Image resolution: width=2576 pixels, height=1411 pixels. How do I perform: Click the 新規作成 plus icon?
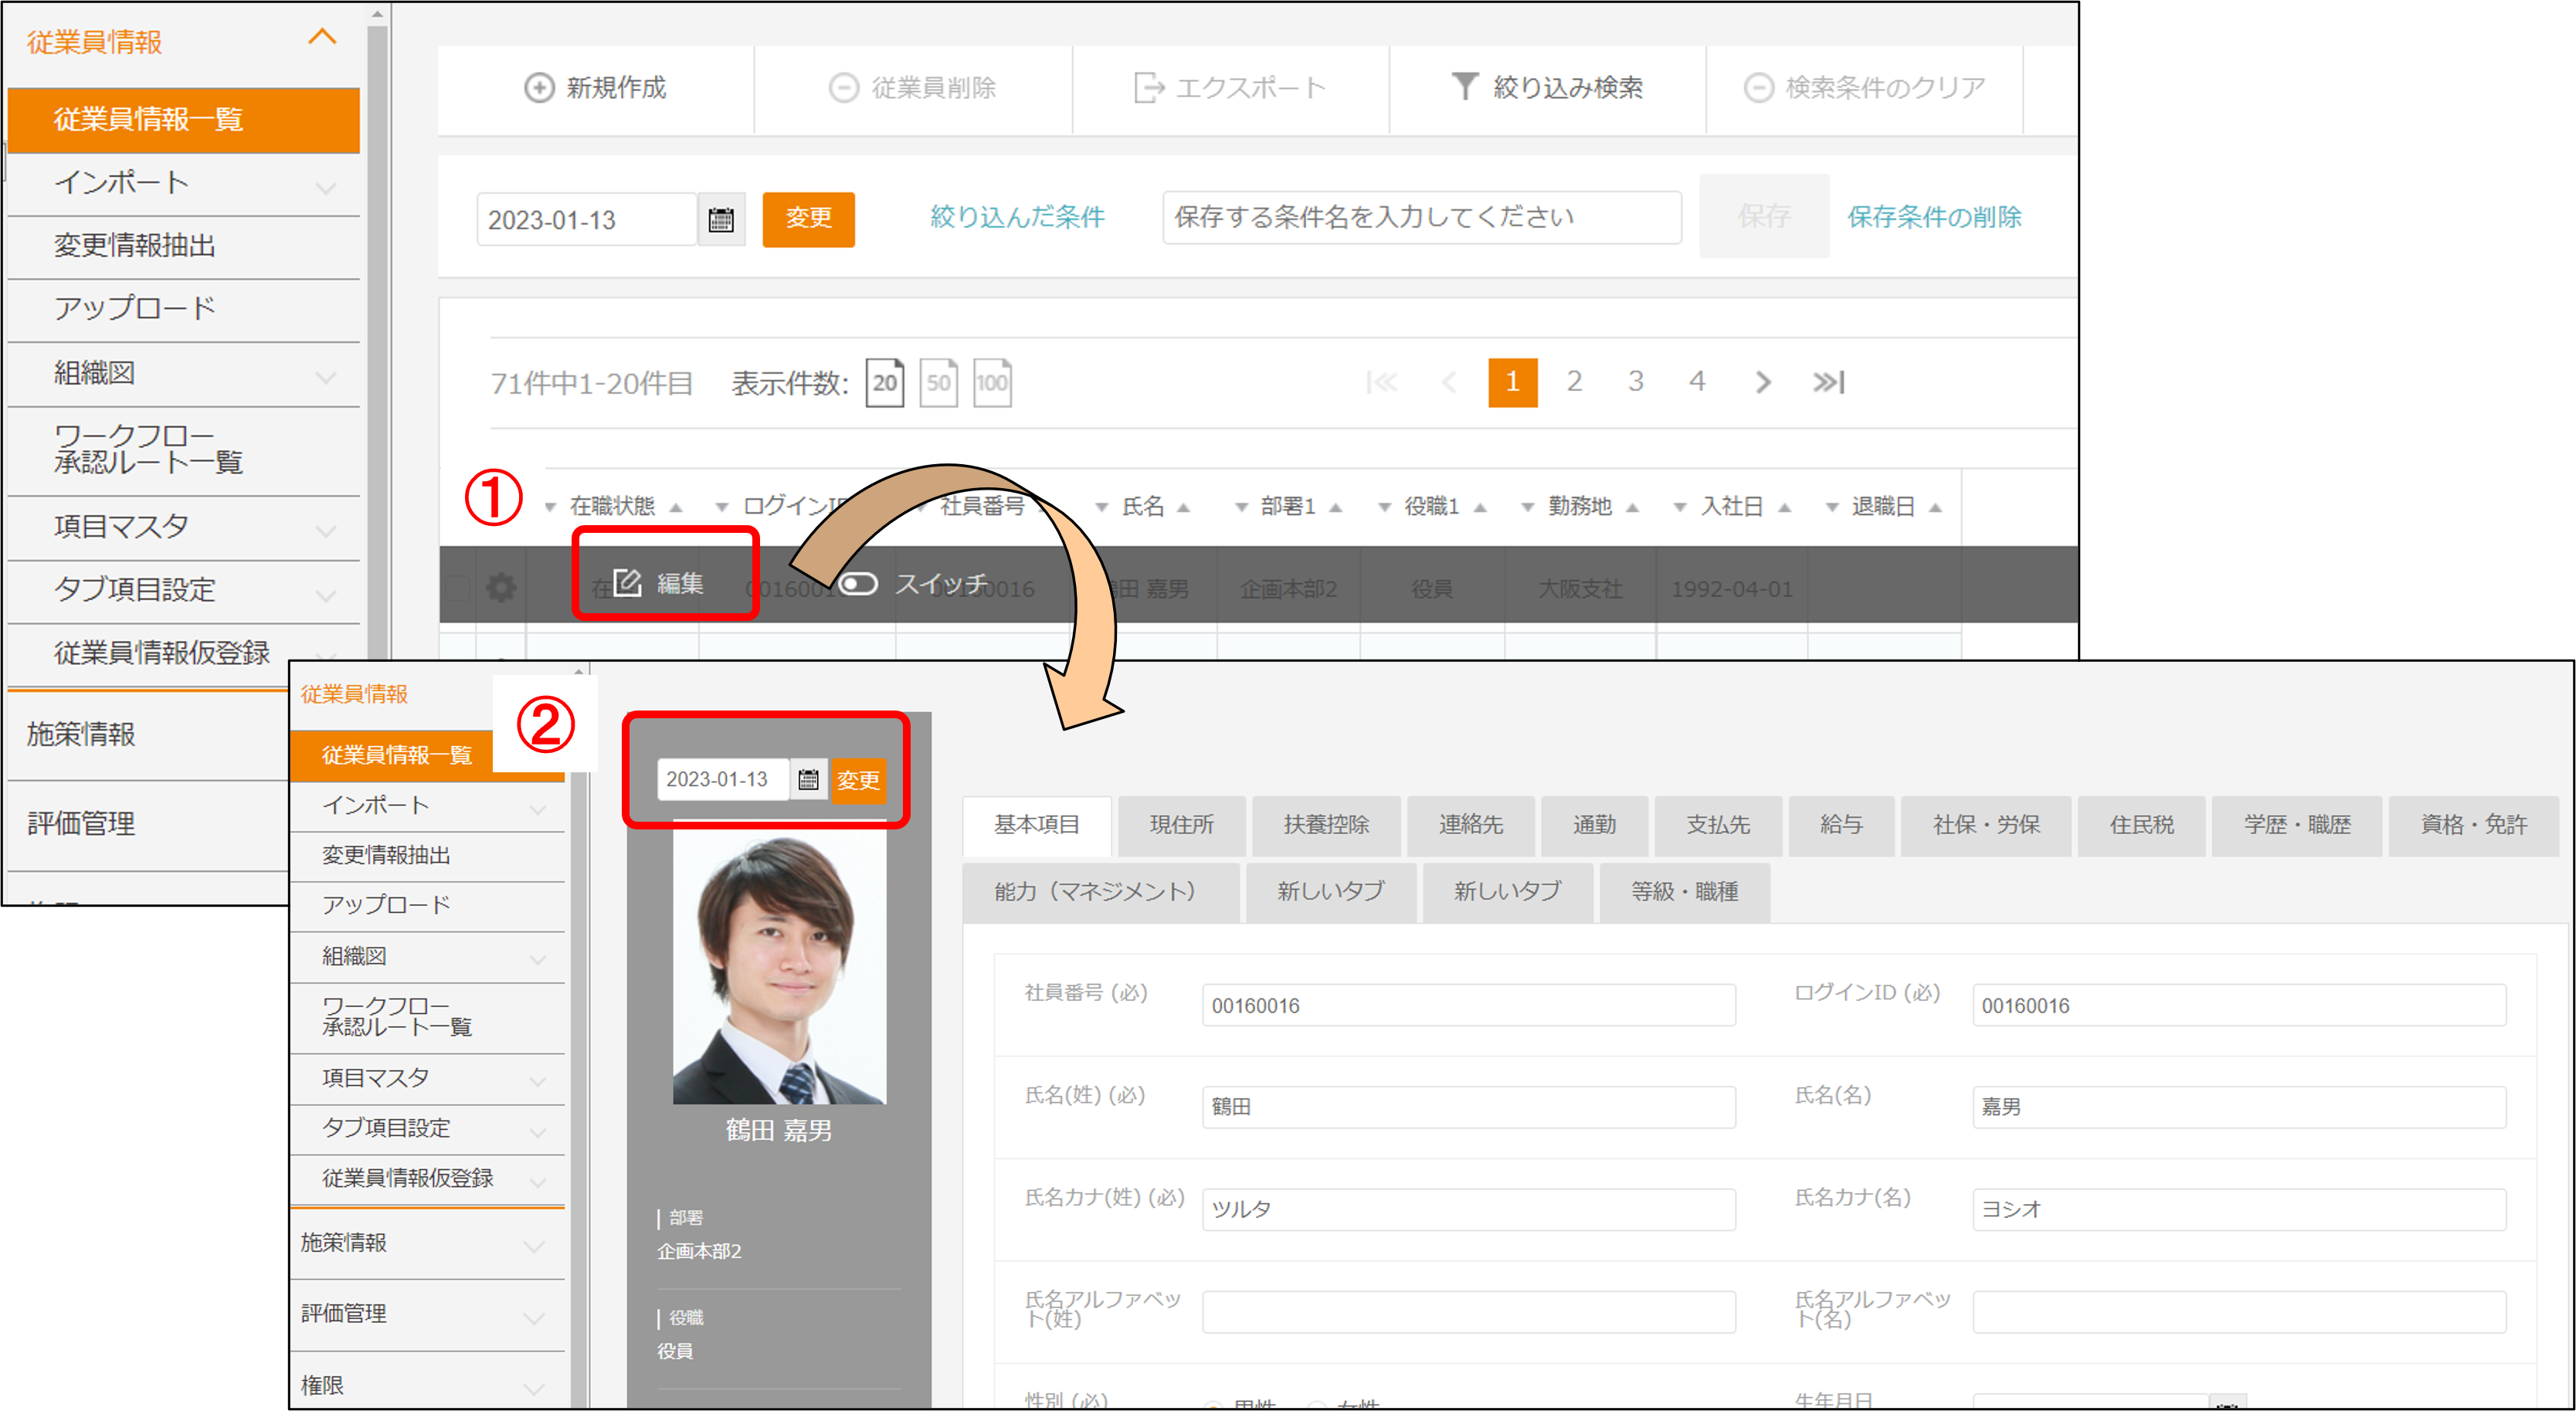tap(538, 88)
